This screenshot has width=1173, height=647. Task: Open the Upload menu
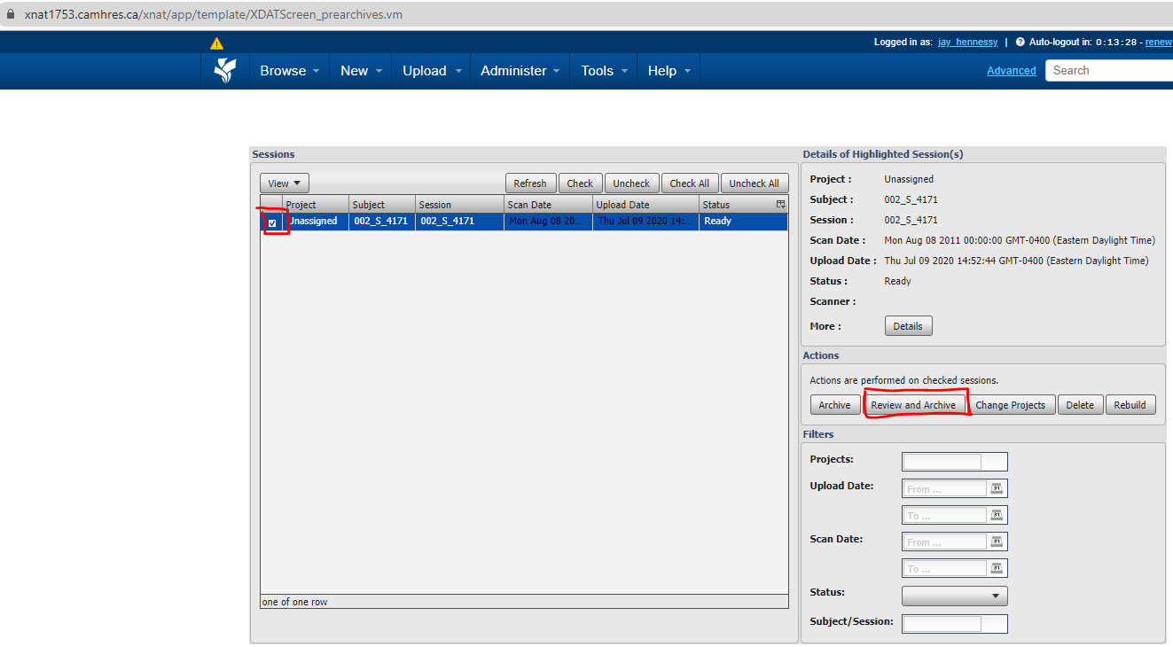[x=432, y=71]
